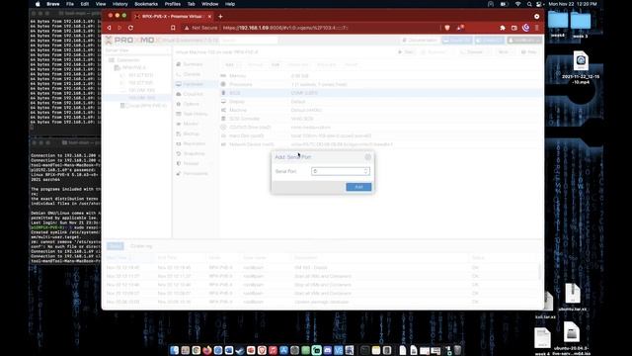
Task: Select the highlighted VM 103 tree item
Action: 137,98
